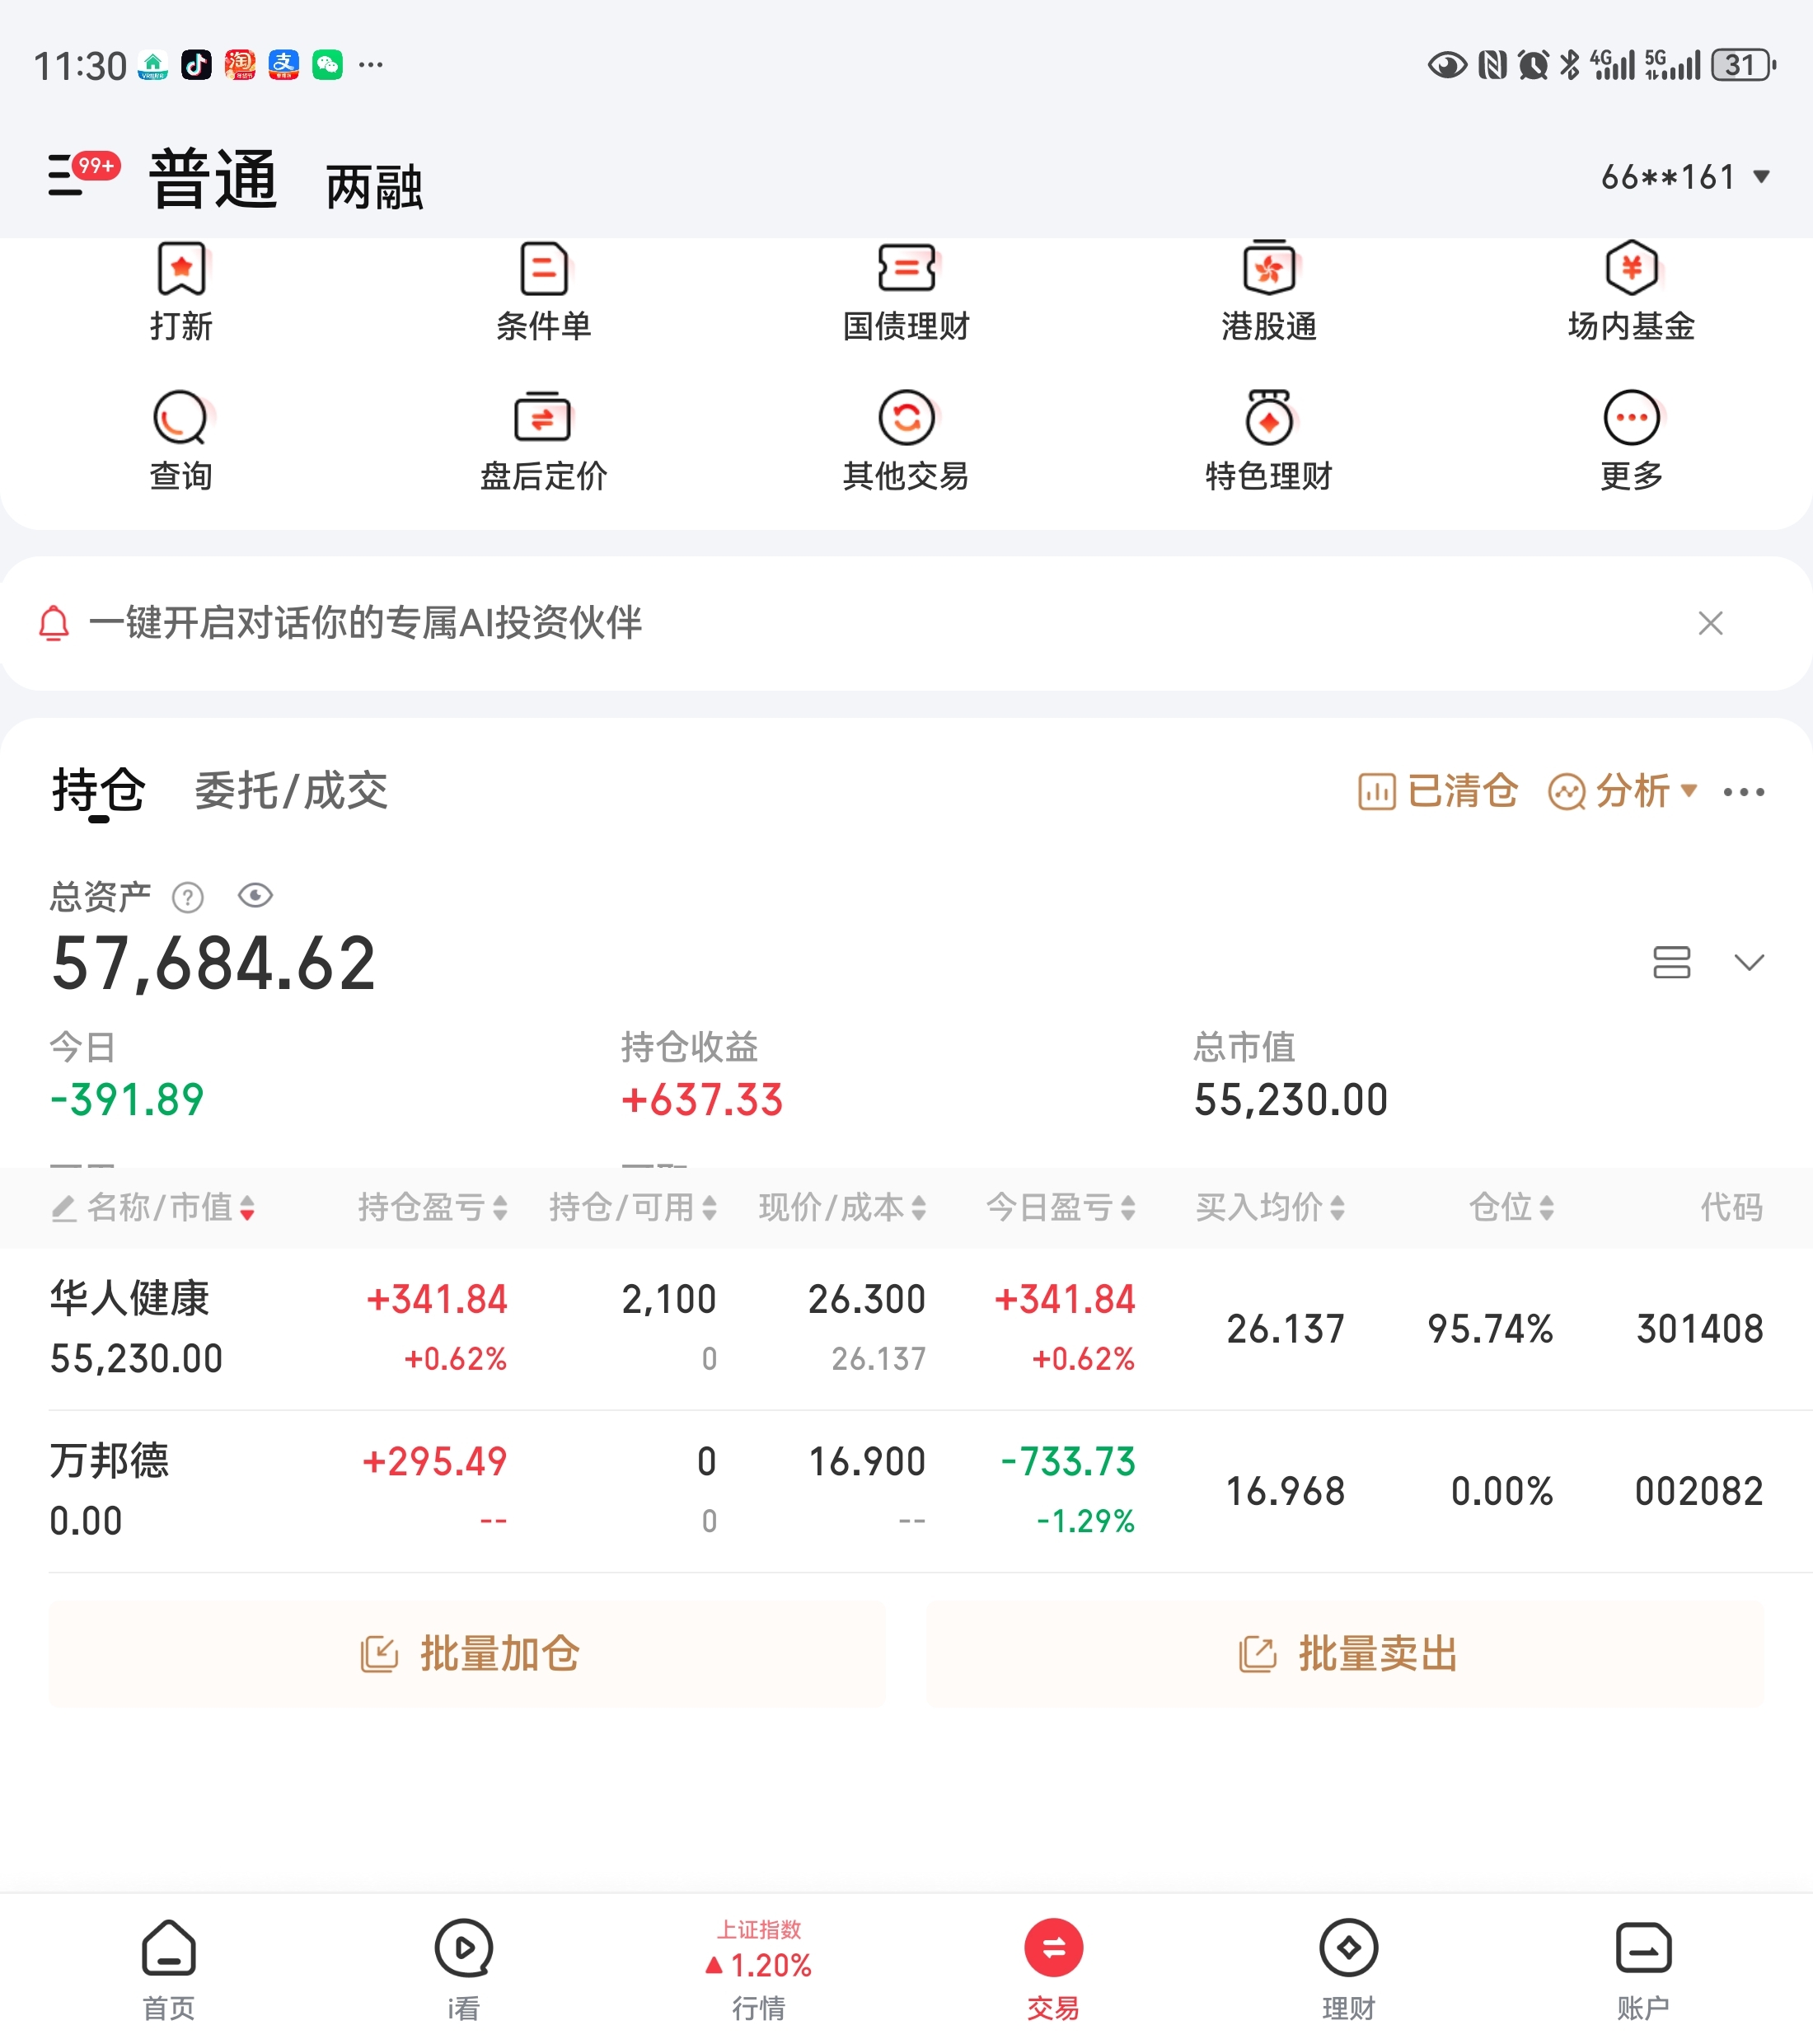Dismiss the AI investment partner banner
The image size is (1813, 2044).
pyautogui.click(x=1710, y=623)
